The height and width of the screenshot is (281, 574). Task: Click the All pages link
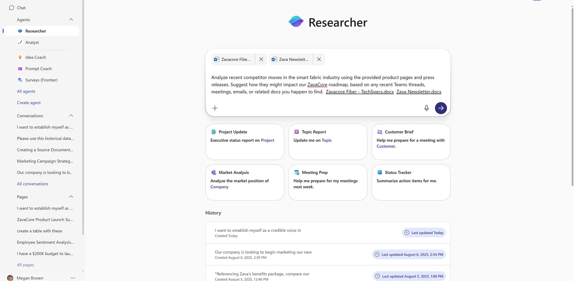point(25,265)
